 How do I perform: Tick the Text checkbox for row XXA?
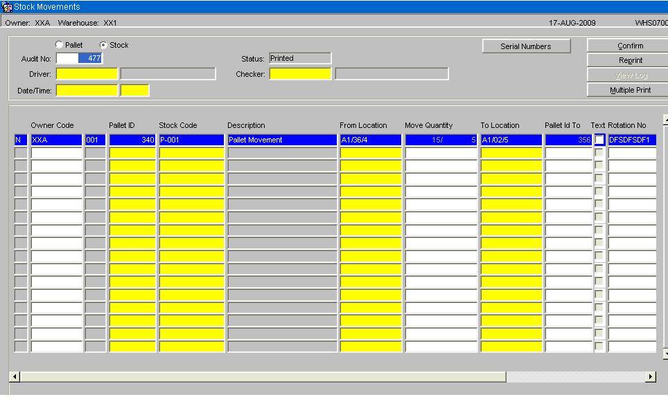pyautogui.click(x=599, y=140)
